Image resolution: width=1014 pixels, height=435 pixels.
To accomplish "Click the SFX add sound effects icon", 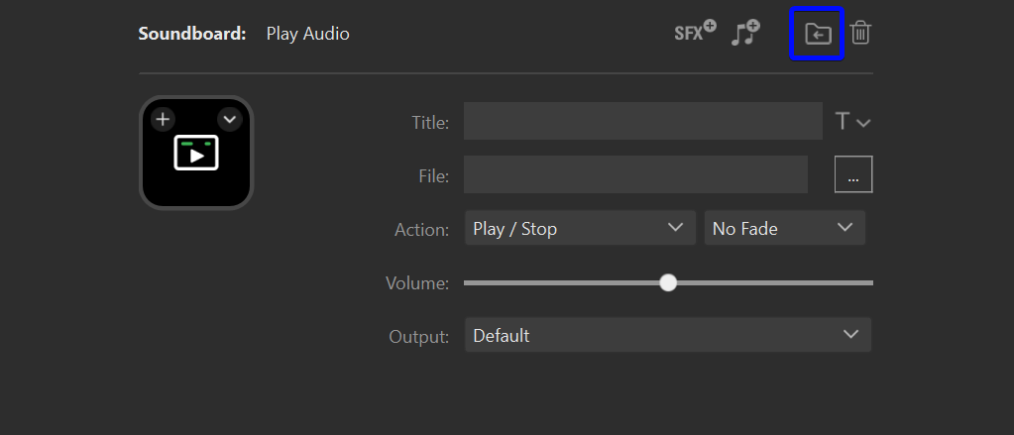I will [x=695, y=33].
